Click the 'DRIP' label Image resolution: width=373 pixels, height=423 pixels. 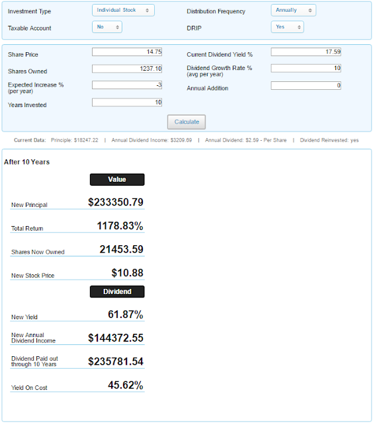click(194, 28)
